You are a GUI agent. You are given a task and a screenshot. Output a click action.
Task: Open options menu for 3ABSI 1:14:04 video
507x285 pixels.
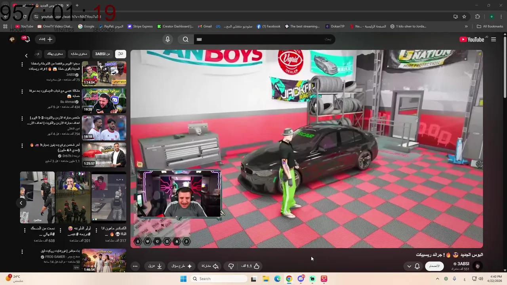coord(22,64)
